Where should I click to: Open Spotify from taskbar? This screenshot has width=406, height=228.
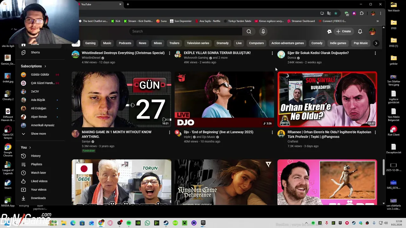(129, 223)
